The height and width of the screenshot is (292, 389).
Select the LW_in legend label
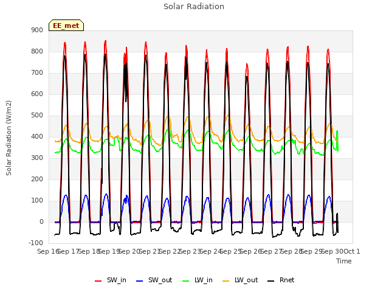(x=204, y=280)
